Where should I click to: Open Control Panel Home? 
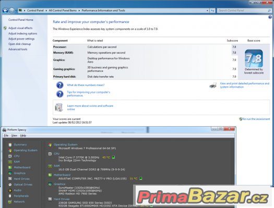[x=21, y=20]
